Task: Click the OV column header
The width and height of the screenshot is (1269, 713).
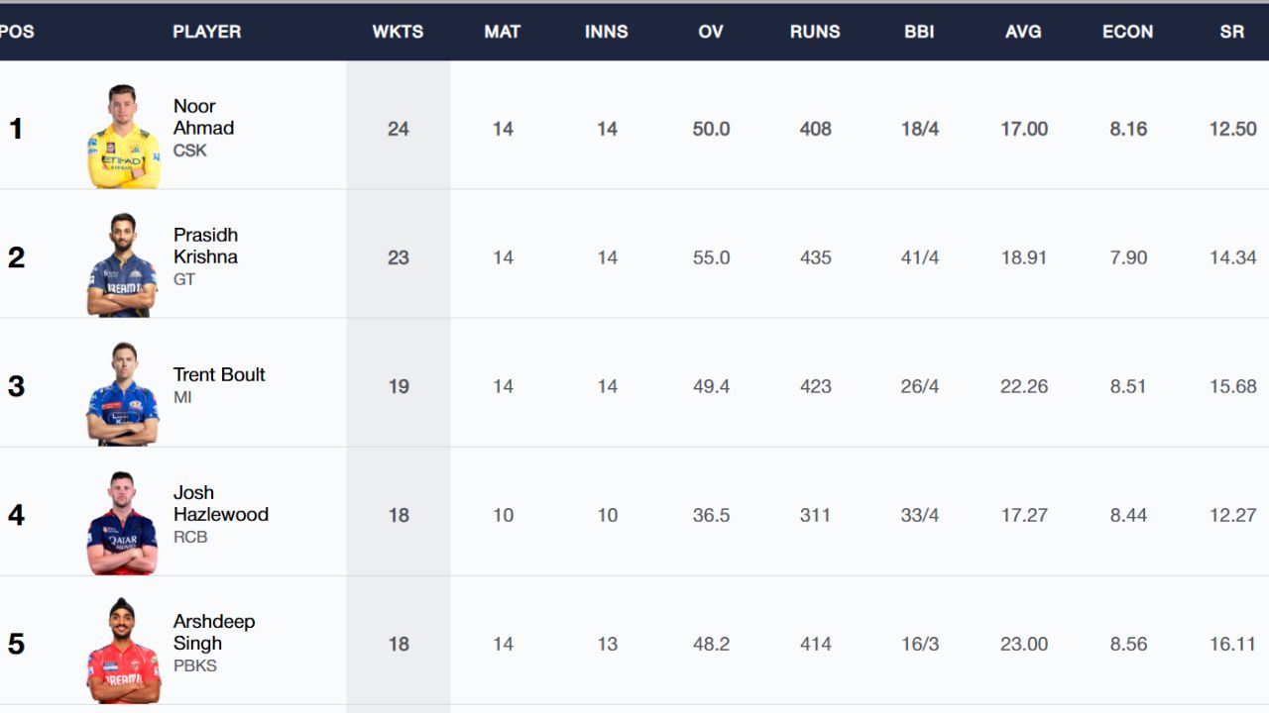Action: click(x=711, y=32)
